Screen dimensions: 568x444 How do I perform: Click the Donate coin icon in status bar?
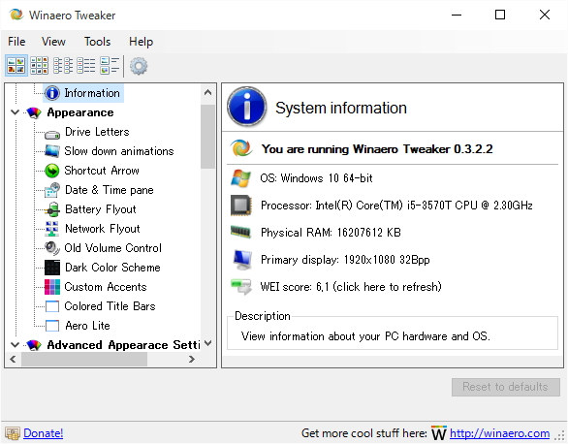click(13, 433)
